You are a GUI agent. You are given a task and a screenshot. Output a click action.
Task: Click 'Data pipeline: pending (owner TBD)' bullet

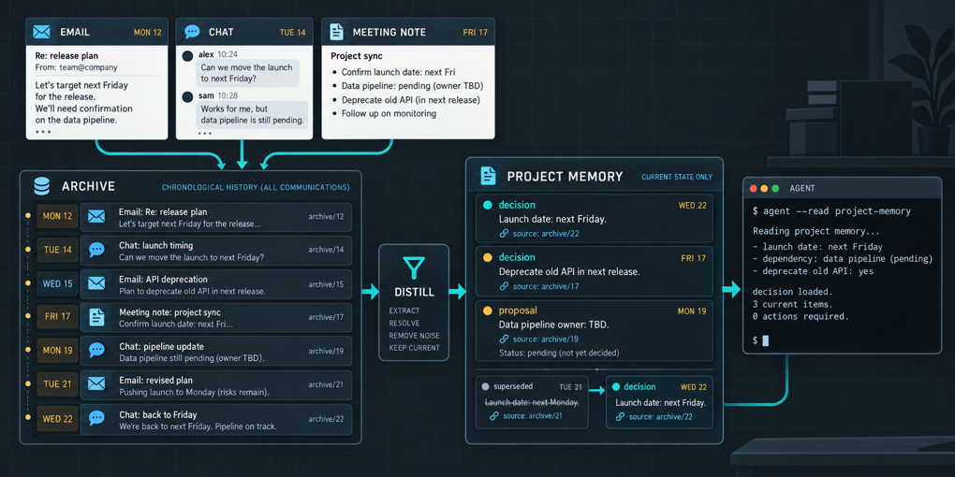tap(412, 86)
